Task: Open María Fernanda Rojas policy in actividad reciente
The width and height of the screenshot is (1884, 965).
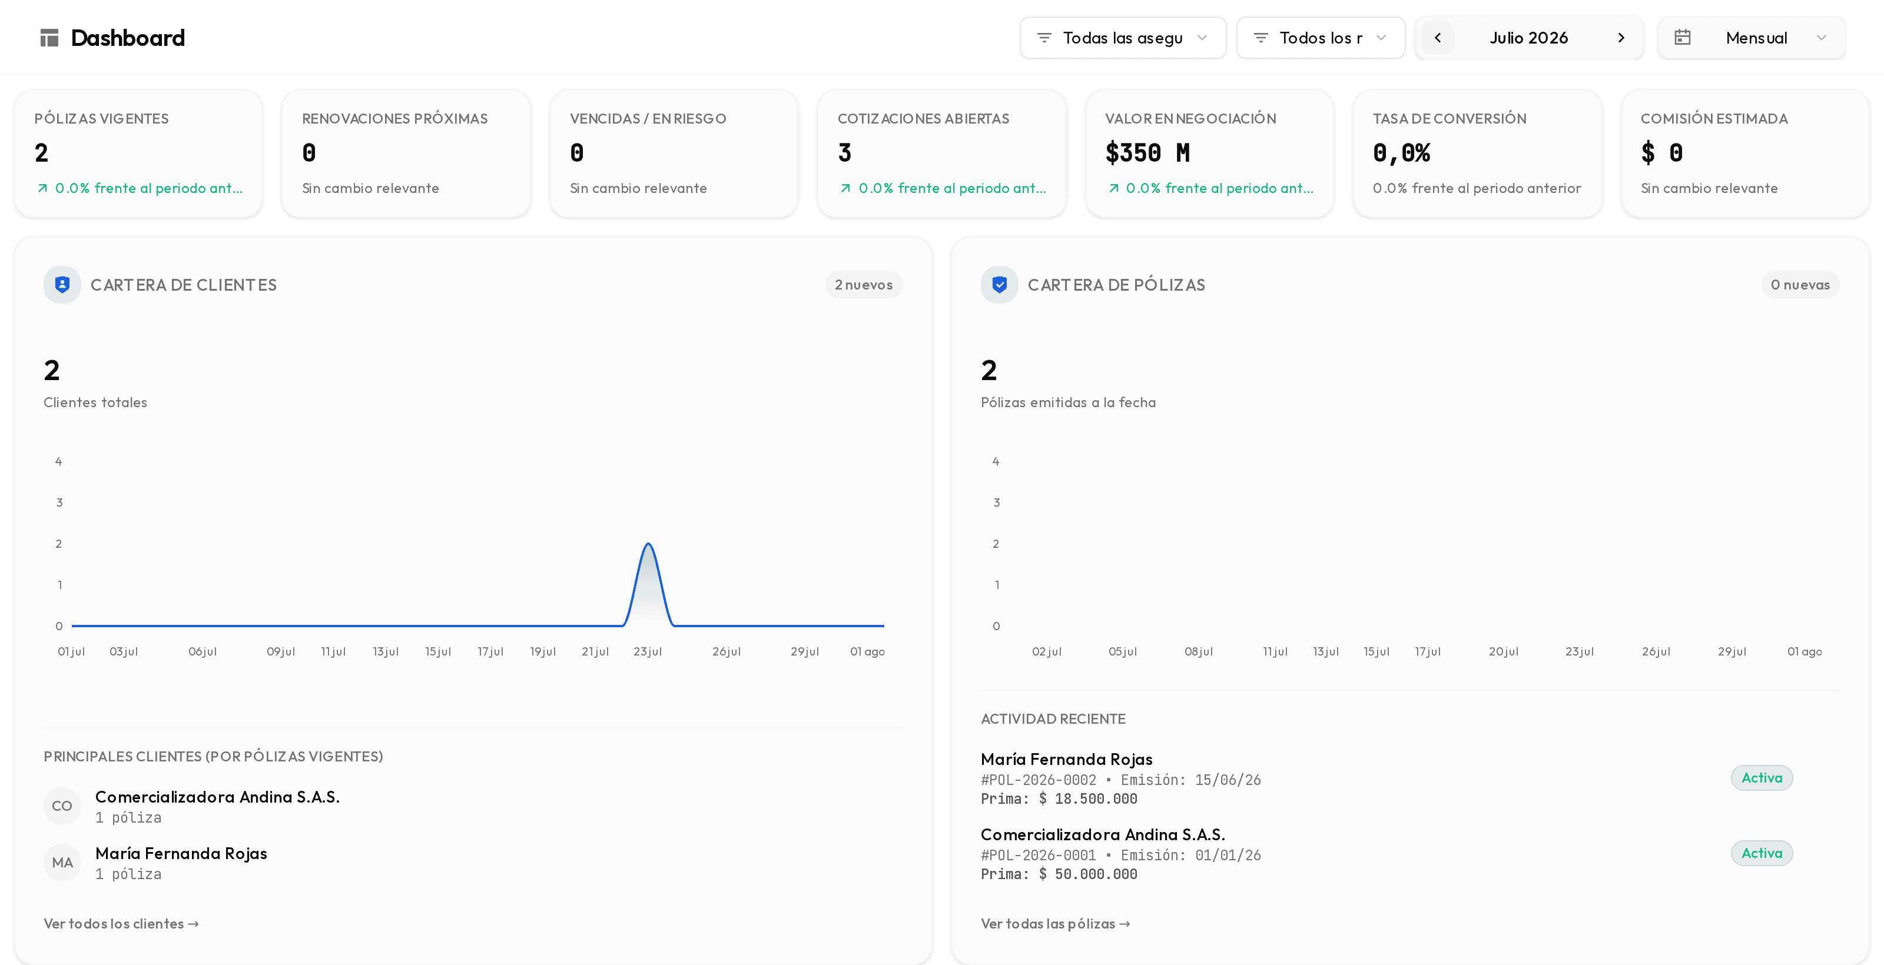Action: click(x=1066, y=759)
